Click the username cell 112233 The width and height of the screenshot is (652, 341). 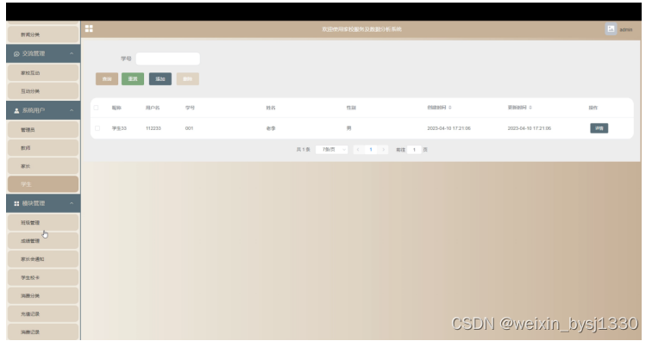153,128
